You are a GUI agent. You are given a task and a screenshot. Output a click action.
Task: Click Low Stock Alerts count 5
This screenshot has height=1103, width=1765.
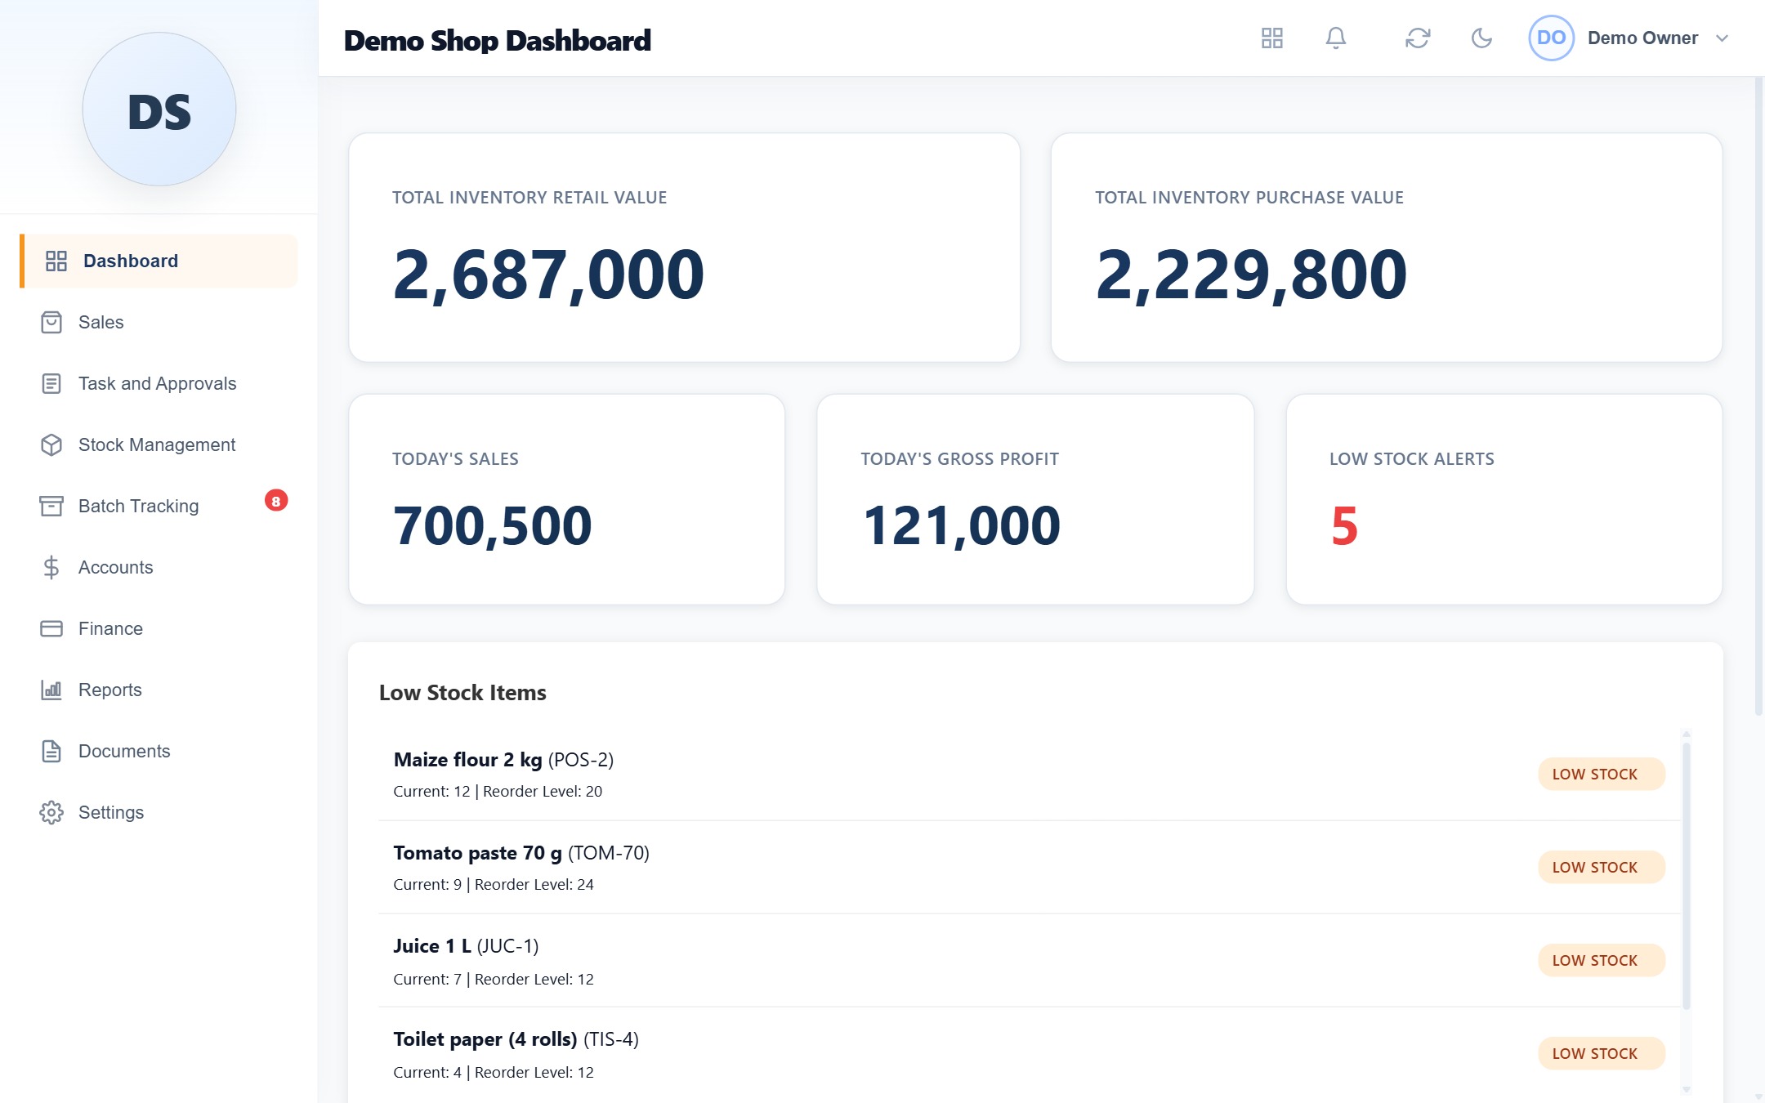tap(1344, 525)
